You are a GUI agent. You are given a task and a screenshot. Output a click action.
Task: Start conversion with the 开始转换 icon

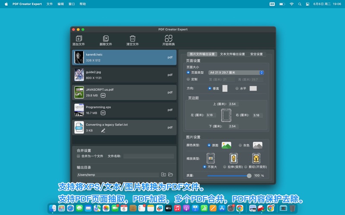click(x=169, y=38)
